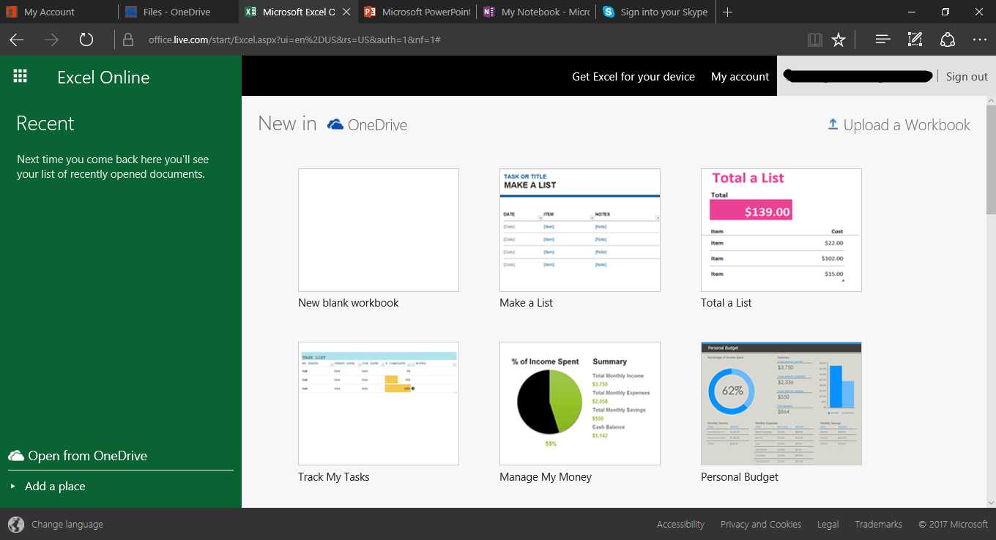Click the globe icon by Change language
Screen dimensions: 996x540
pos(16,524)
